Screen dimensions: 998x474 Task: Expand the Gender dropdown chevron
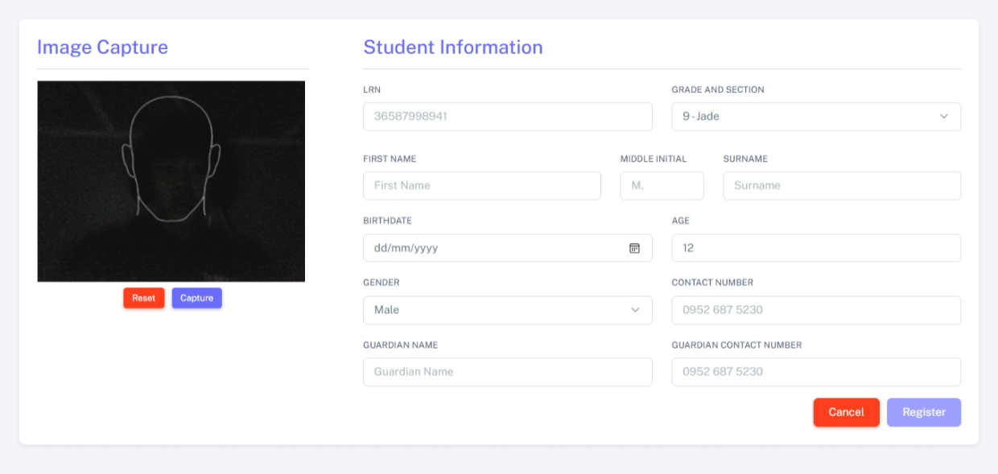[x=635, y=310]
